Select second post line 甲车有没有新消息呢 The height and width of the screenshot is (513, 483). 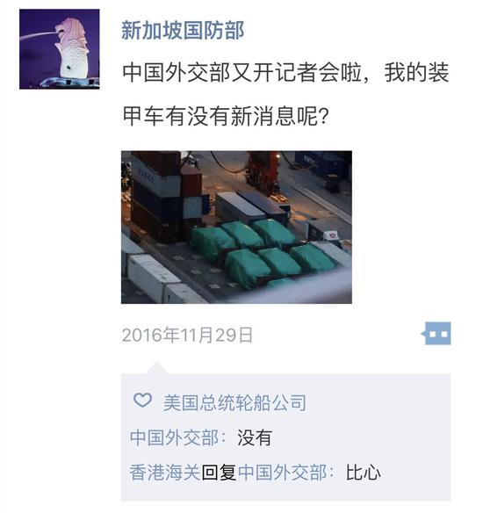coord(220,116)
